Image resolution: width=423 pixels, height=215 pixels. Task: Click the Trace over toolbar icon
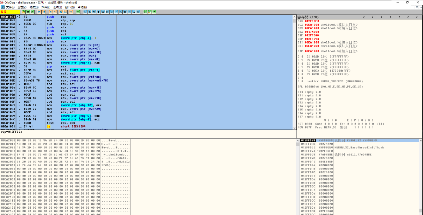coord(65,12)
